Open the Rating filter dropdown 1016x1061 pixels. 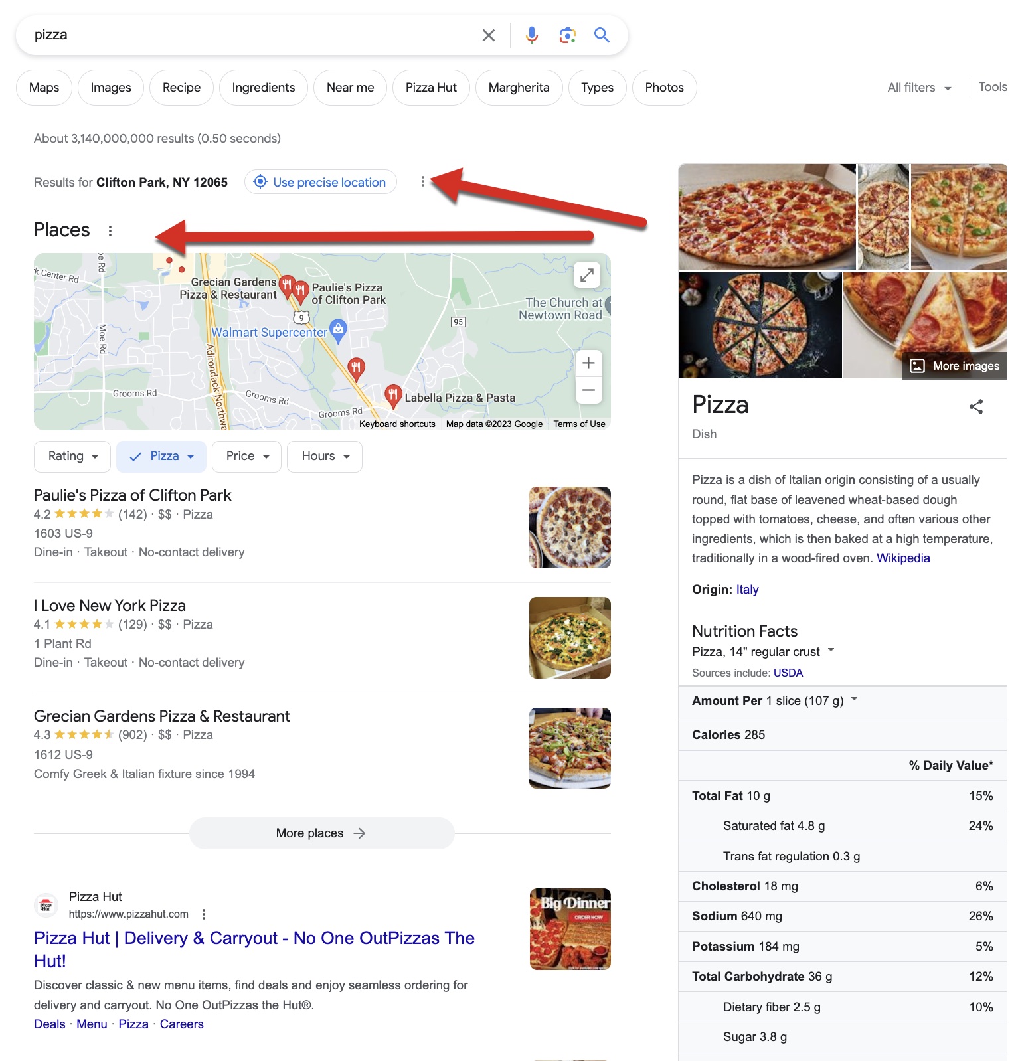72,456
